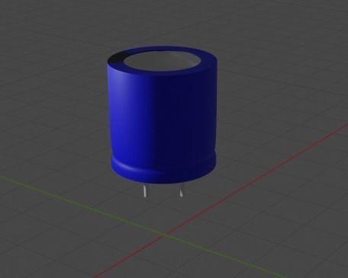Select the capacitor's left metal pin
The width and height of the screenshot is (348, 278).
(145, 190)
